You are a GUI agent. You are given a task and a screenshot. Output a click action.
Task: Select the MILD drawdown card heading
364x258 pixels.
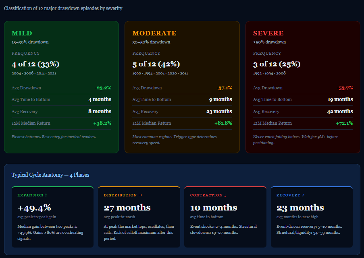pyautogui.click(x=22, y=33)
